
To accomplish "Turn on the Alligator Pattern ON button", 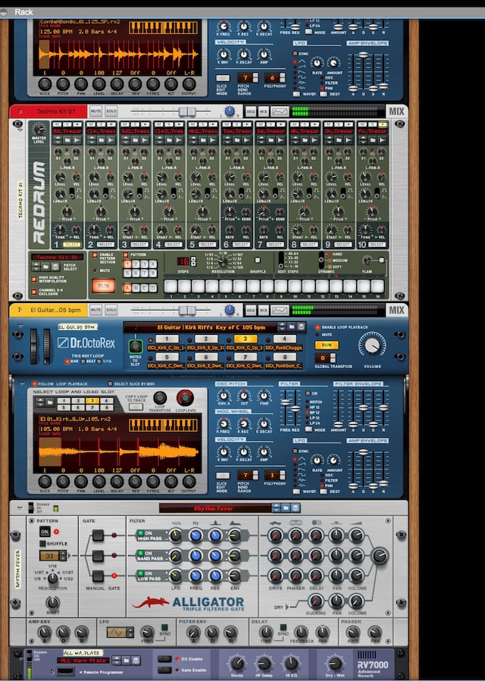I will [45, 533].
